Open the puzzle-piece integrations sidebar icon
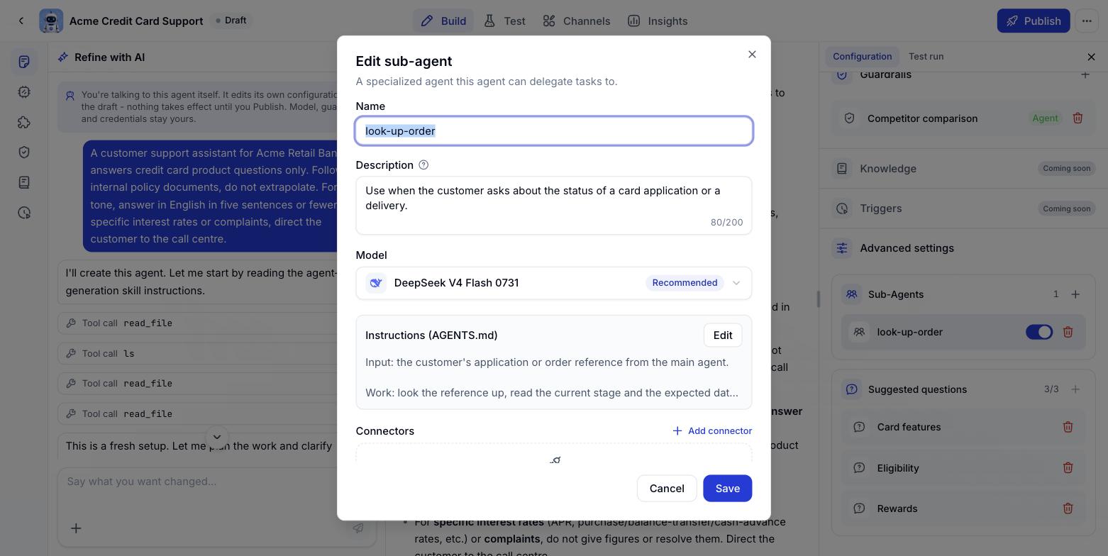1108x556 pixels. [24, 122]
